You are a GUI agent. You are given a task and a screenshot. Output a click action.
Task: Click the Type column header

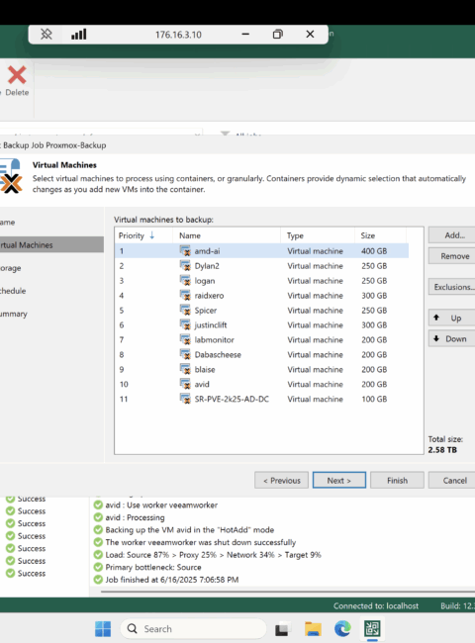[318, 235]
